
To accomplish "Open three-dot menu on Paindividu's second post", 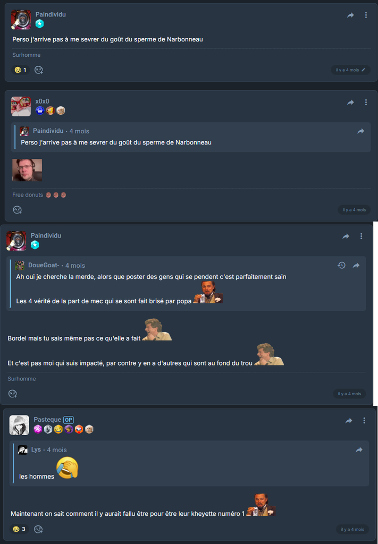I will 362,236.
